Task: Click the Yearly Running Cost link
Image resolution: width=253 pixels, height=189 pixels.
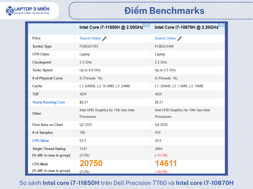Action: pos(48,102)
